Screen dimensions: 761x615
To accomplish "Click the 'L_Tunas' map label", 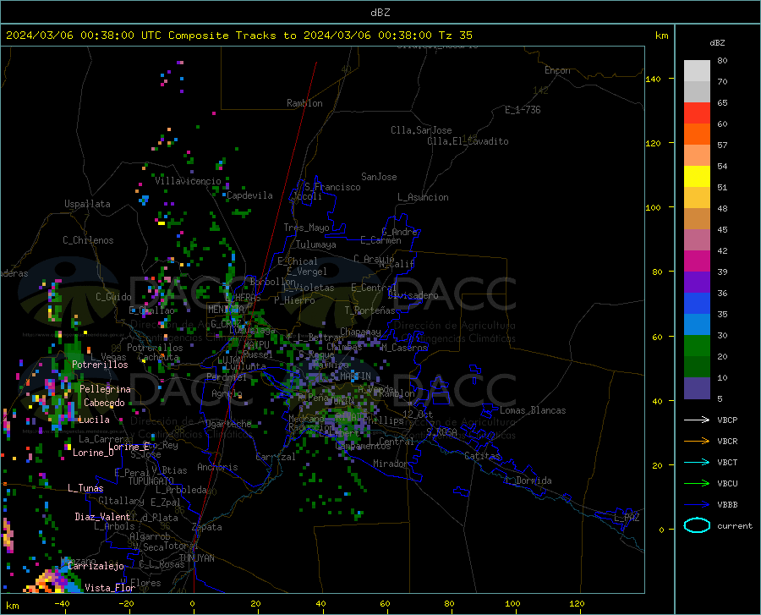I will (x=85, y=488).
